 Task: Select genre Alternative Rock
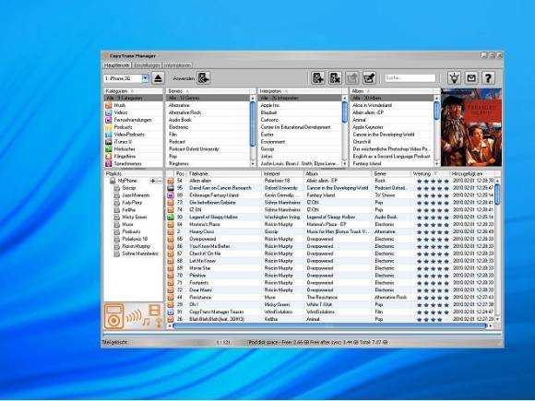184,112
